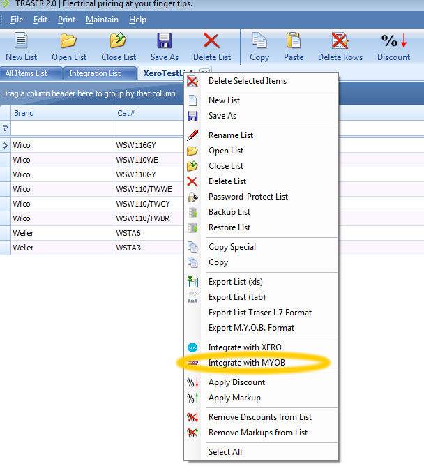Click the Save As floppy icon in the context menu
The height and width of the screenshot is (473, 424).
click(x=192, y=116)
